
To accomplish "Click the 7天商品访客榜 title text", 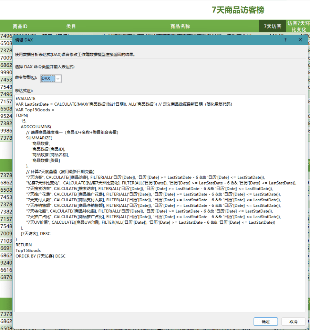I will 238,10.
